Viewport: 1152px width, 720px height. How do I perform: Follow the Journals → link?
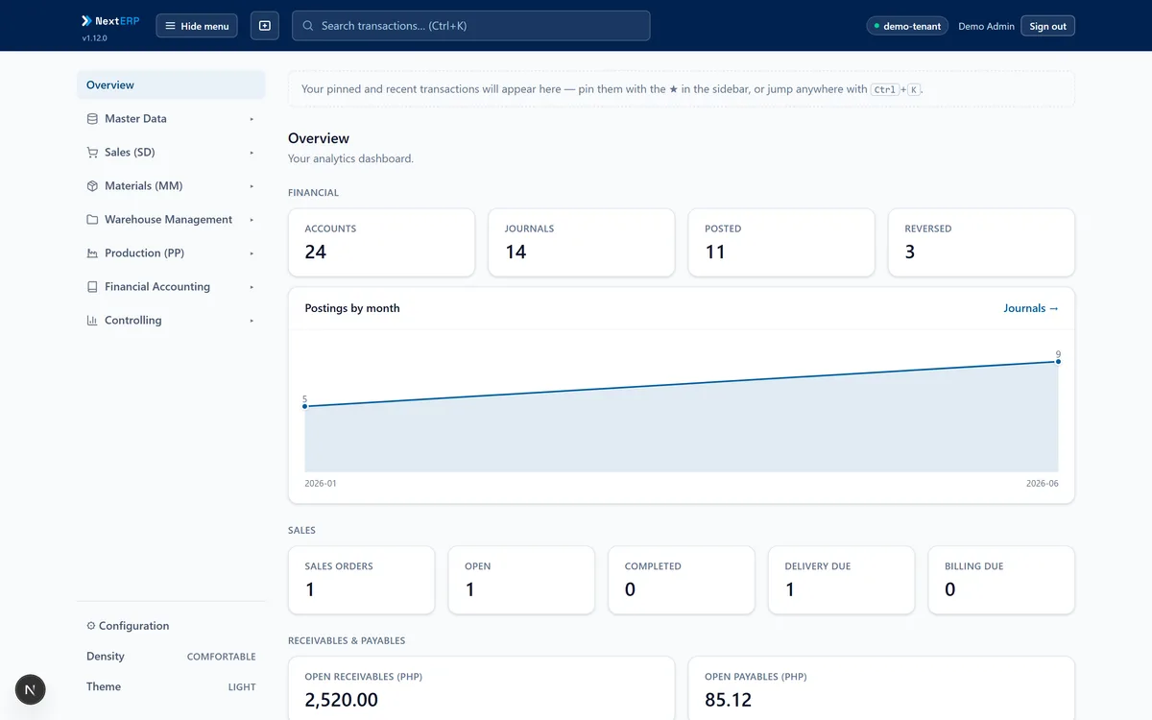coord(1031,308)
